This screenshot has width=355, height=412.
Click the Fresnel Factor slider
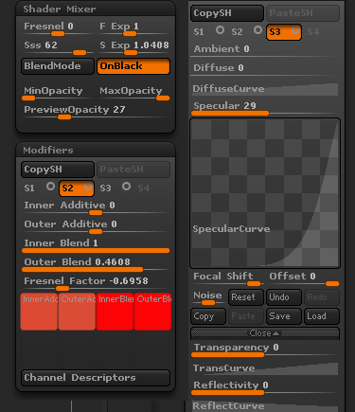pos(96,284)
